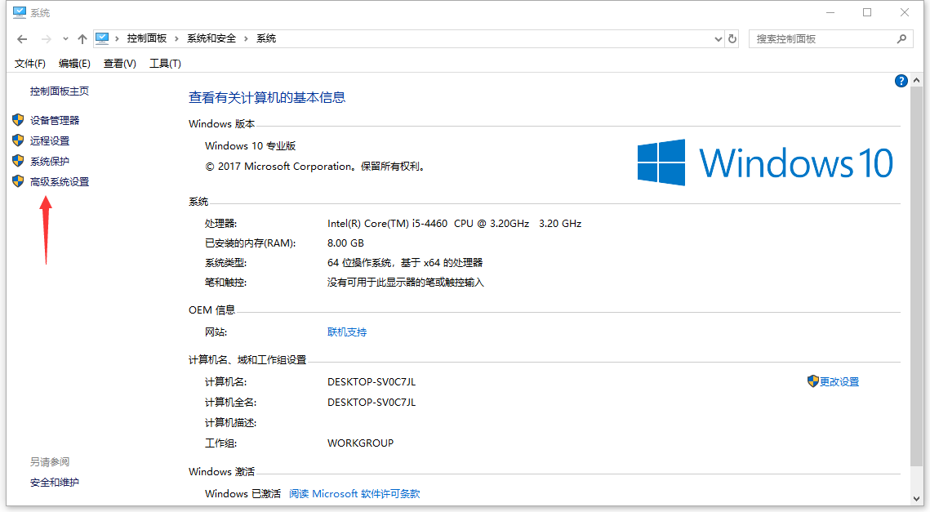The width and height of the screenshot is (930, 512).
Task: Minimize the 系统 window
Action: 830,12
